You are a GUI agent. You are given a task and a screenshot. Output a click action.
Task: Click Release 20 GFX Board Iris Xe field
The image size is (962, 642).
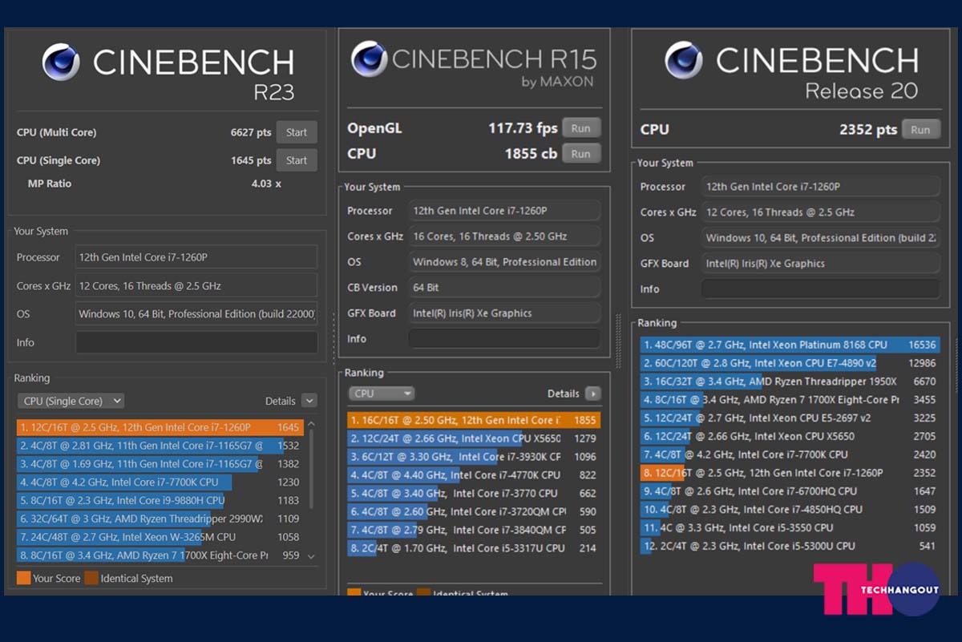point(821,263)
